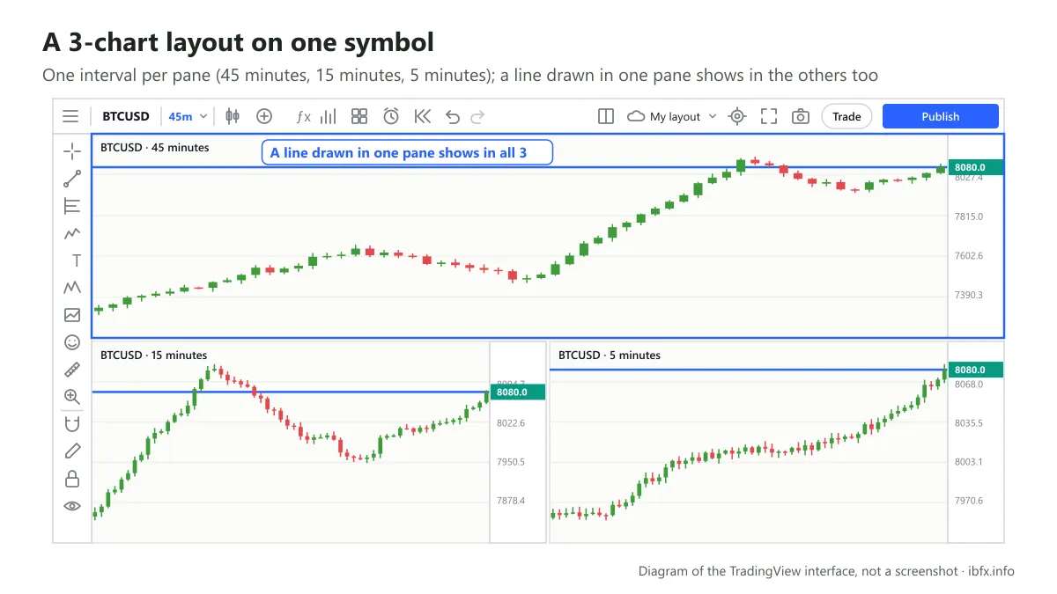Open the hamburger main menu
Viewport: 1057px width, 594px height.
coord(70,116)
